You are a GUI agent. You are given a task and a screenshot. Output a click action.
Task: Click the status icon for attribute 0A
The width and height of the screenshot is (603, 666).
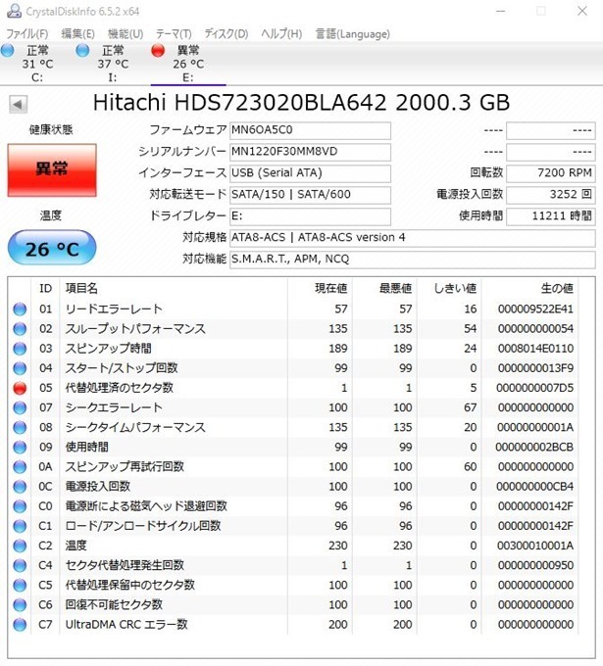[x=20, y=467]
